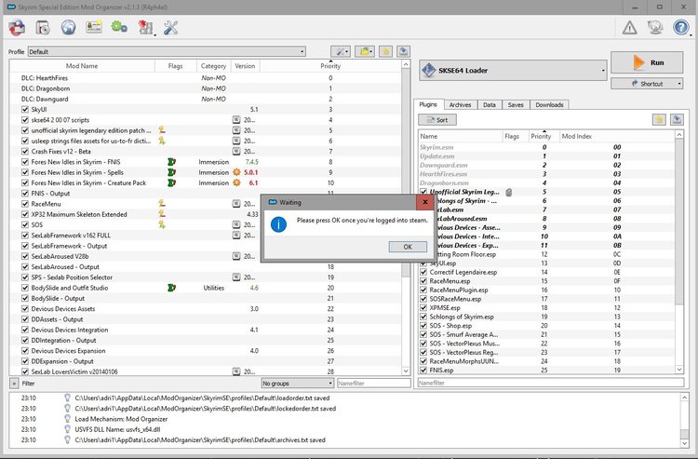Screen dimensions: 698x459
Task: Open the Profile Default dropdown
Action: [x=167, y=51]
